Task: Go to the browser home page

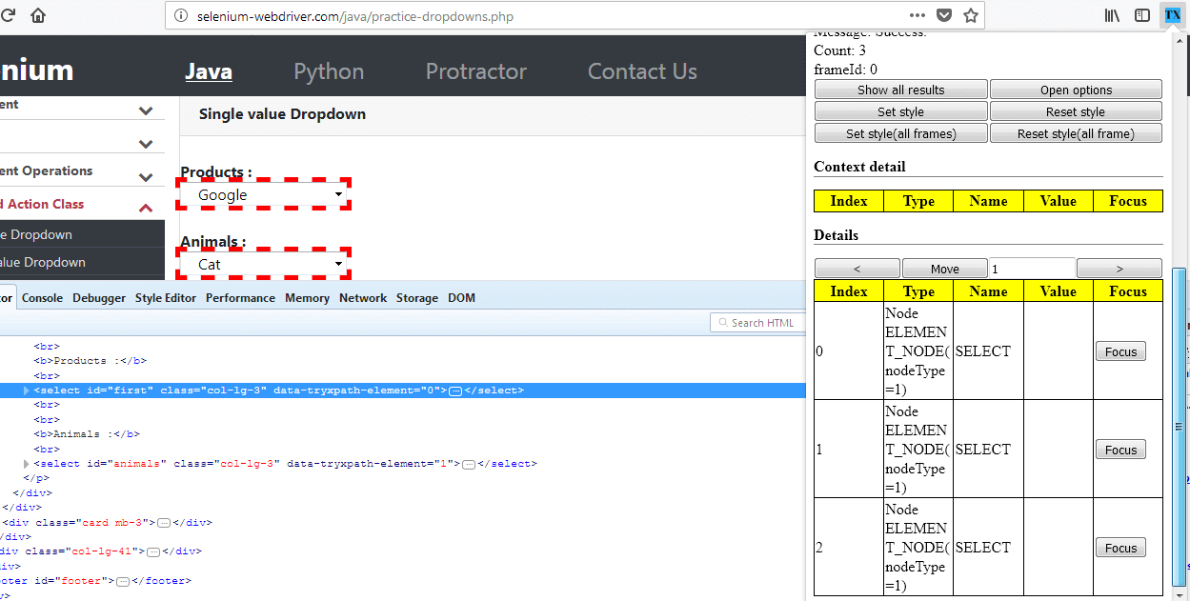Action: 36,14
